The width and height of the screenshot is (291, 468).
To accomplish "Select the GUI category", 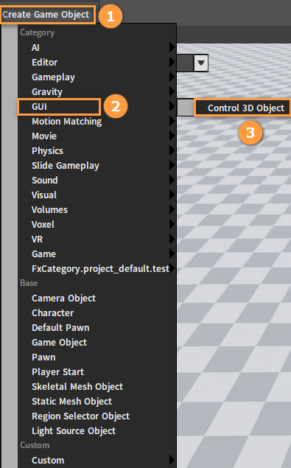I will click(97, 107).
